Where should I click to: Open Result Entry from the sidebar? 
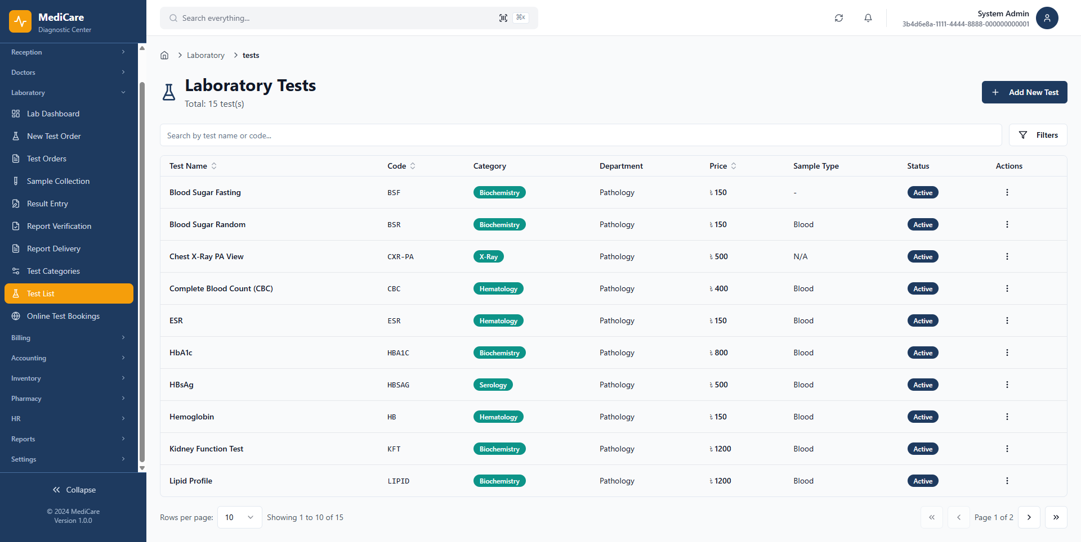coord(16,204)
